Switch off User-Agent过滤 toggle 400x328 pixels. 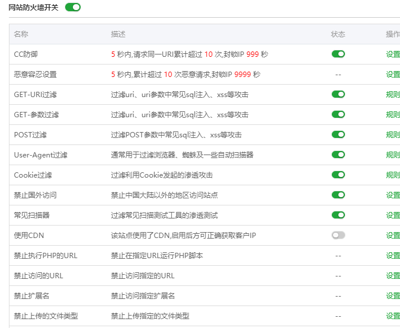pyautogui.click(x=338, y=155)
